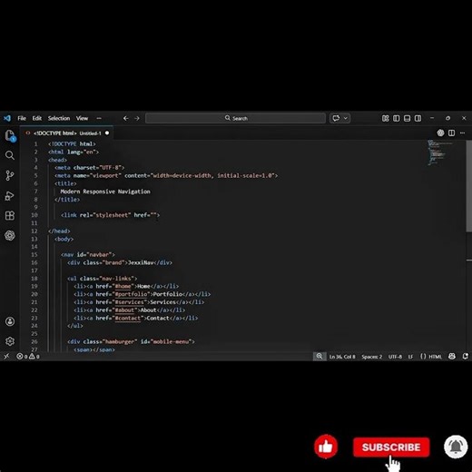Viewport: 472px width, 472px height.
Task: Open the Accounts menu icon
Action: 10,321
